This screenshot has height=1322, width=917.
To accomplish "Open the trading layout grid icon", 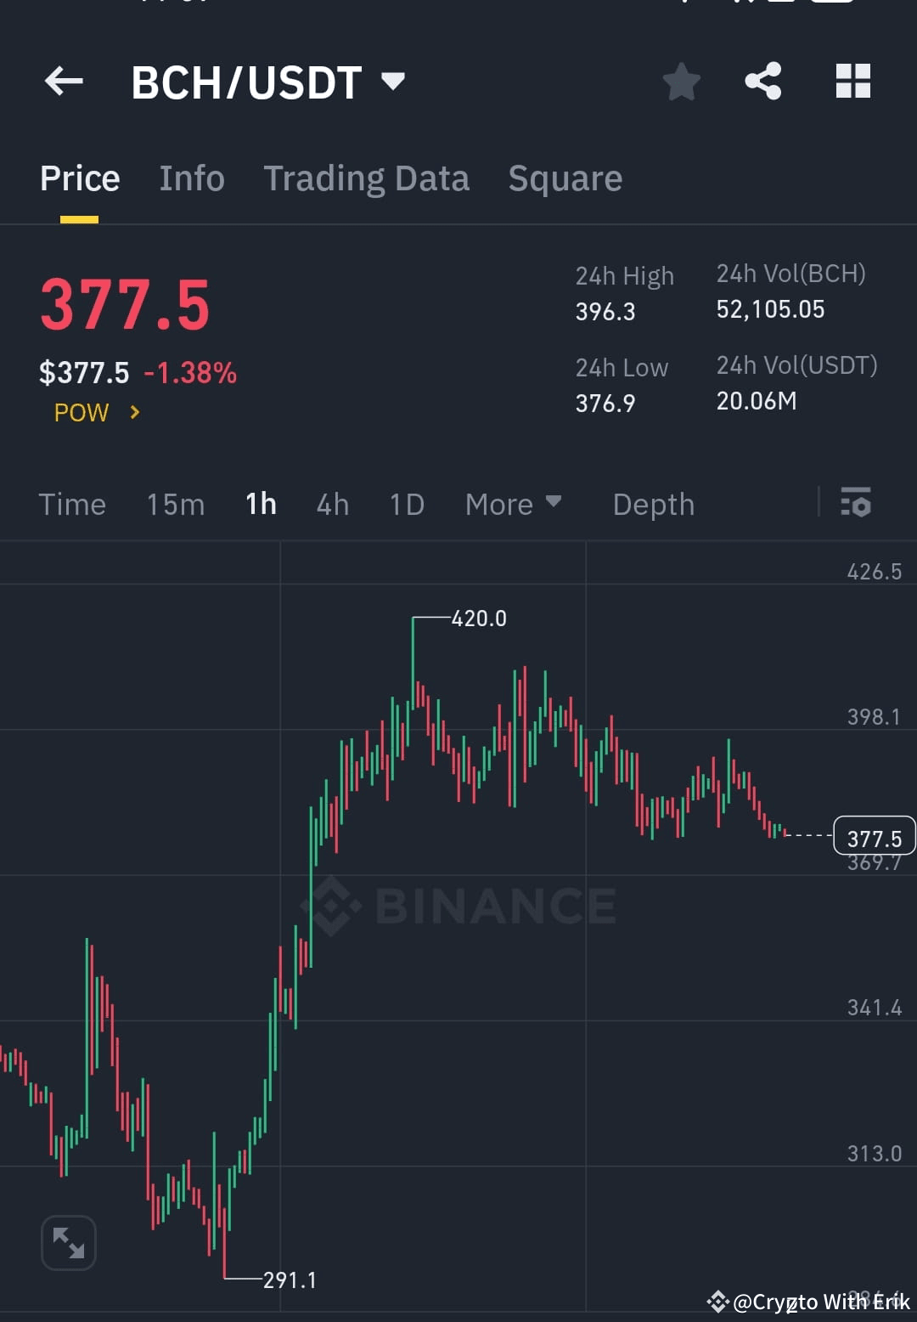I will 852,81.
